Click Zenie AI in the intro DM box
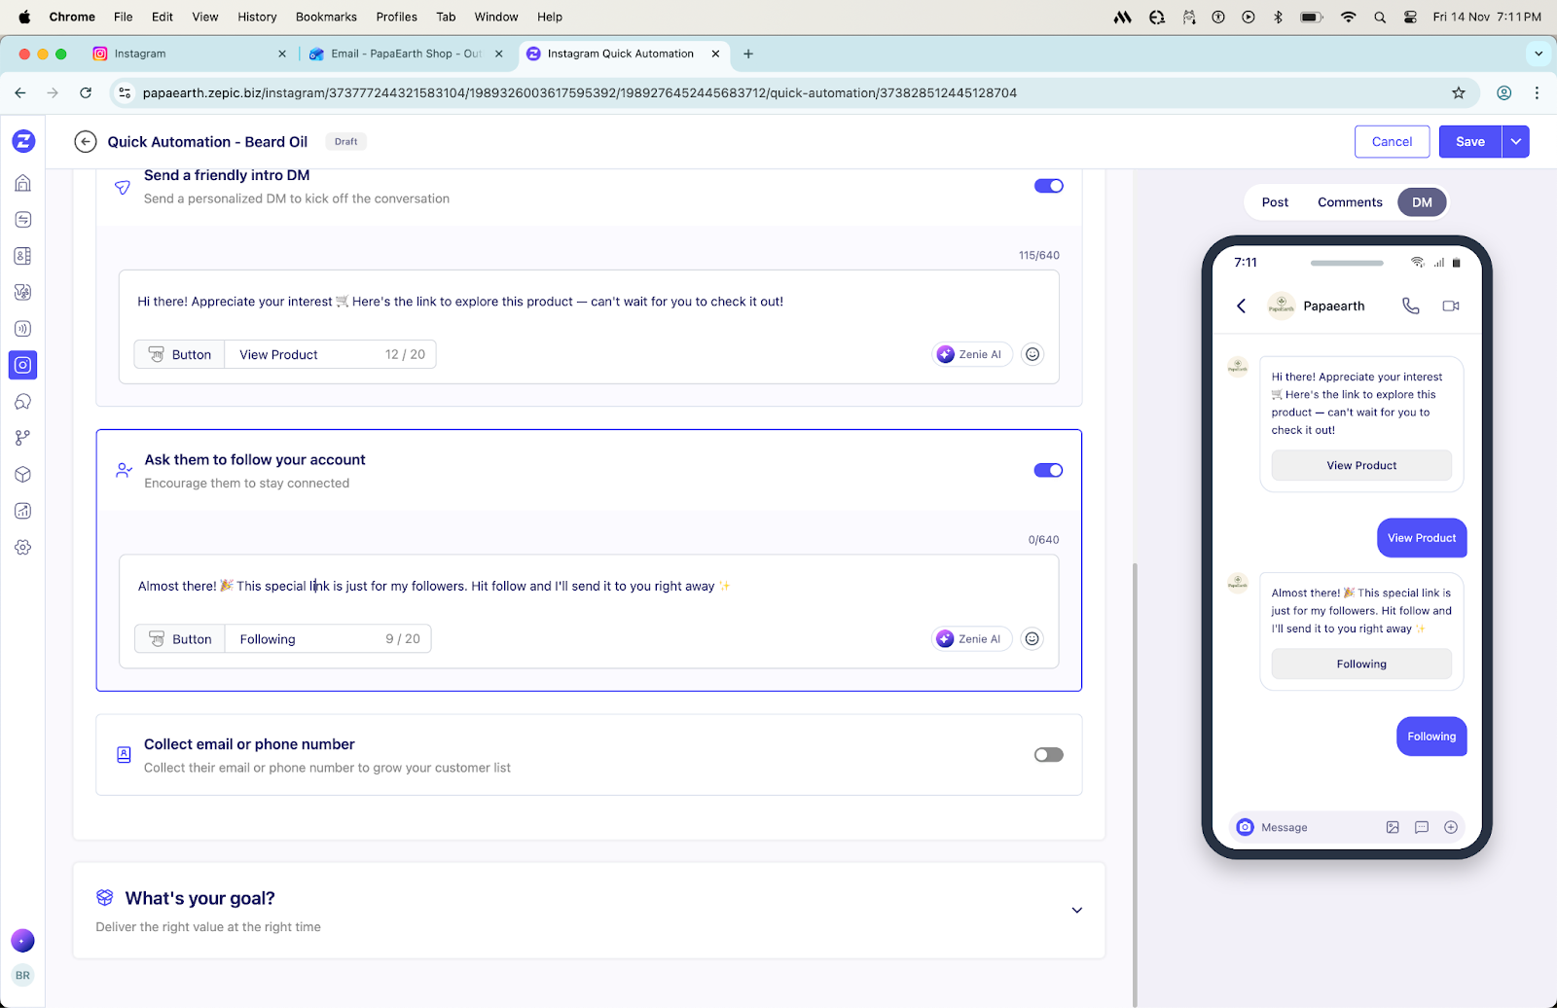 [971, 354]
